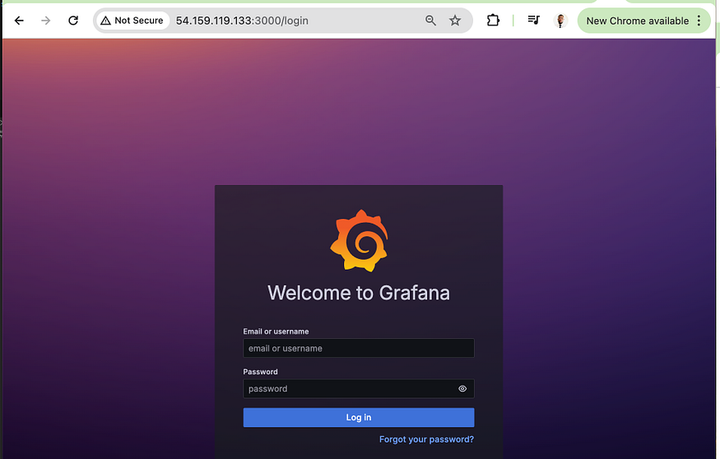The width and height of the screenshot is (720, 459).
Task: Open the Chrome three-dot menu
Action: pos(699,21)
